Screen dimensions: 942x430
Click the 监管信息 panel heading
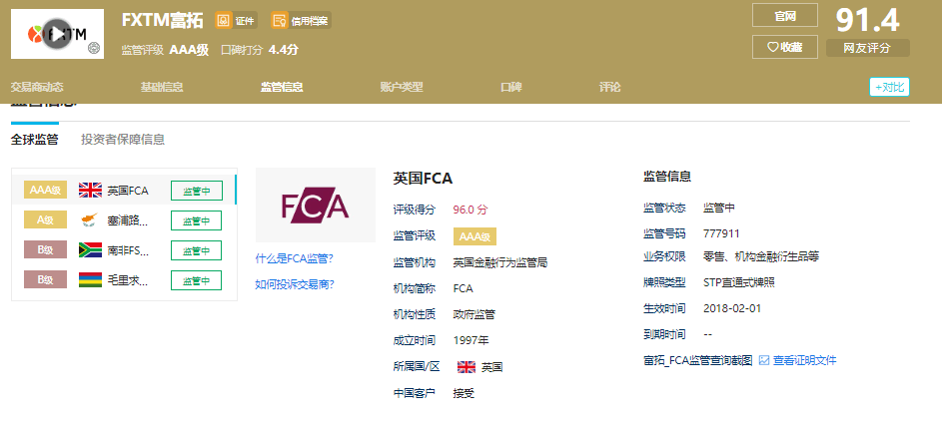[667, 177]
